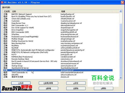The height and width of the screenshot is (93, 125).
Task: Click the C关闭 button
Action: 21,83
